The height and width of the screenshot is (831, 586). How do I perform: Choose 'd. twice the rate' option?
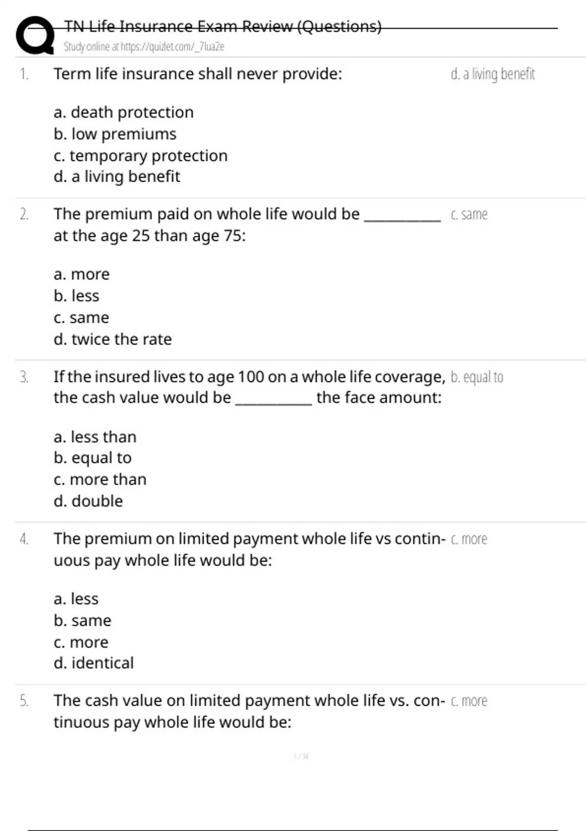(x=113, y=339)
